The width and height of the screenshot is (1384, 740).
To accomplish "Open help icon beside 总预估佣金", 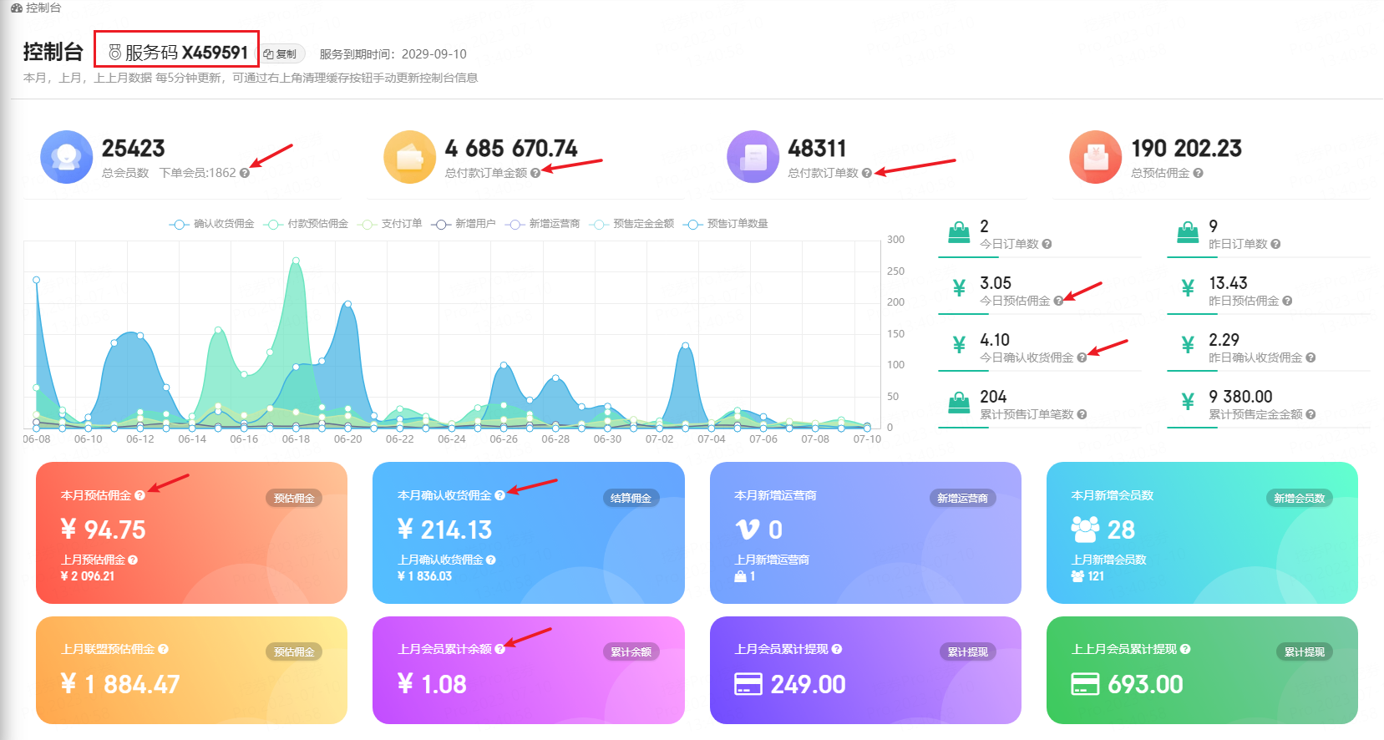I will pyautogui.click(x=1199, y=173).
